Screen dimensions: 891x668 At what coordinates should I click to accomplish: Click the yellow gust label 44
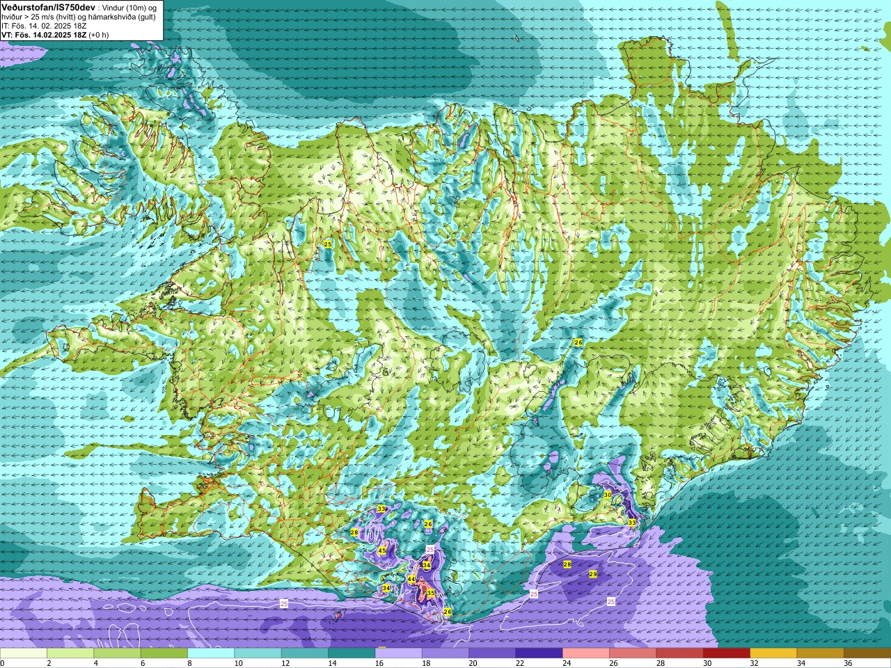pos(411,579)
